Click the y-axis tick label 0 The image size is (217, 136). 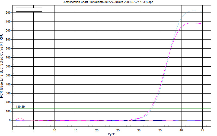[10, 120]
